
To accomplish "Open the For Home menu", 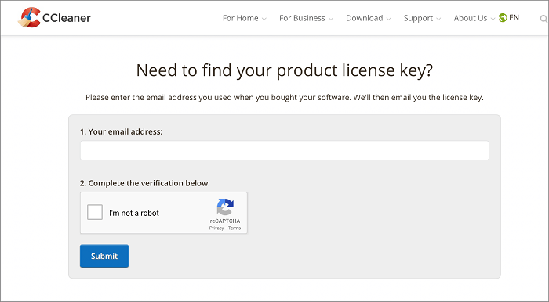I will [x=240, y=18].
